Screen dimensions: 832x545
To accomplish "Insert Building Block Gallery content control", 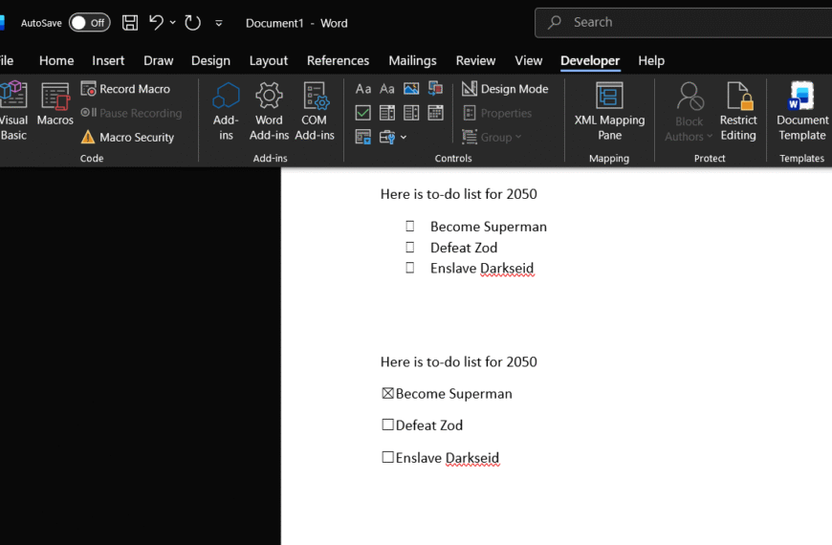I will [x=436, y=89].
